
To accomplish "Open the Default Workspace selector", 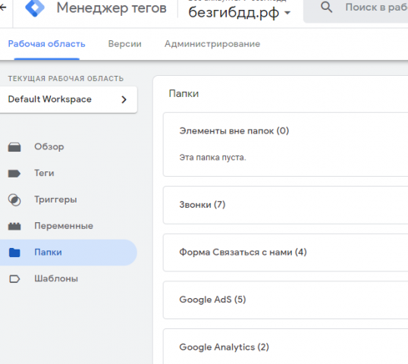I will (68, 99).
